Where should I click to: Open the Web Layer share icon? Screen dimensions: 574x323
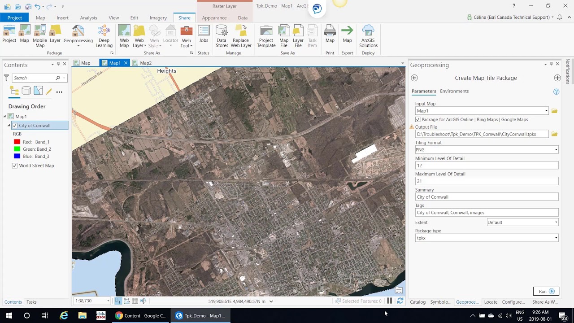pos(139,36)
